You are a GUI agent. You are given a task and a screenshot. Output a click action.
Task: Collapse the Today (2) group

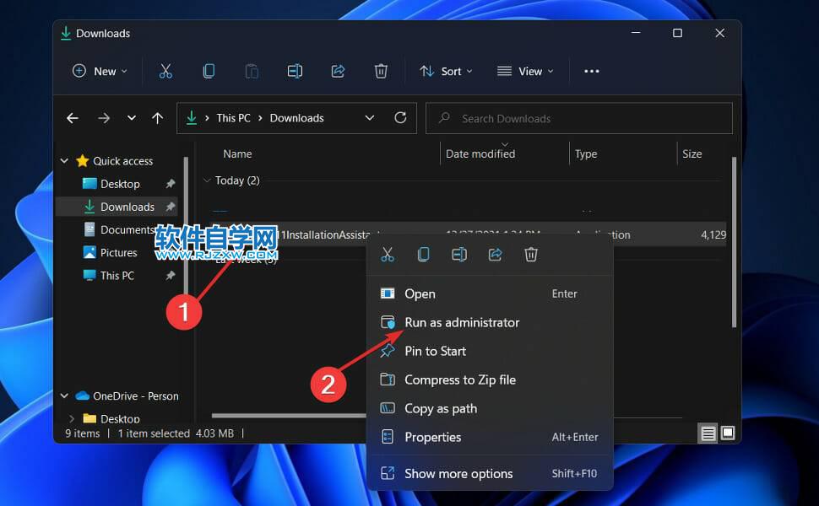coord(207,180)
